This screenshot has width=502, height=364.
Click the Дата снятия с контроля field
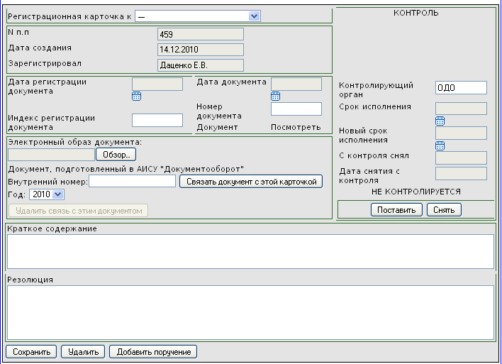pos(462,173)
